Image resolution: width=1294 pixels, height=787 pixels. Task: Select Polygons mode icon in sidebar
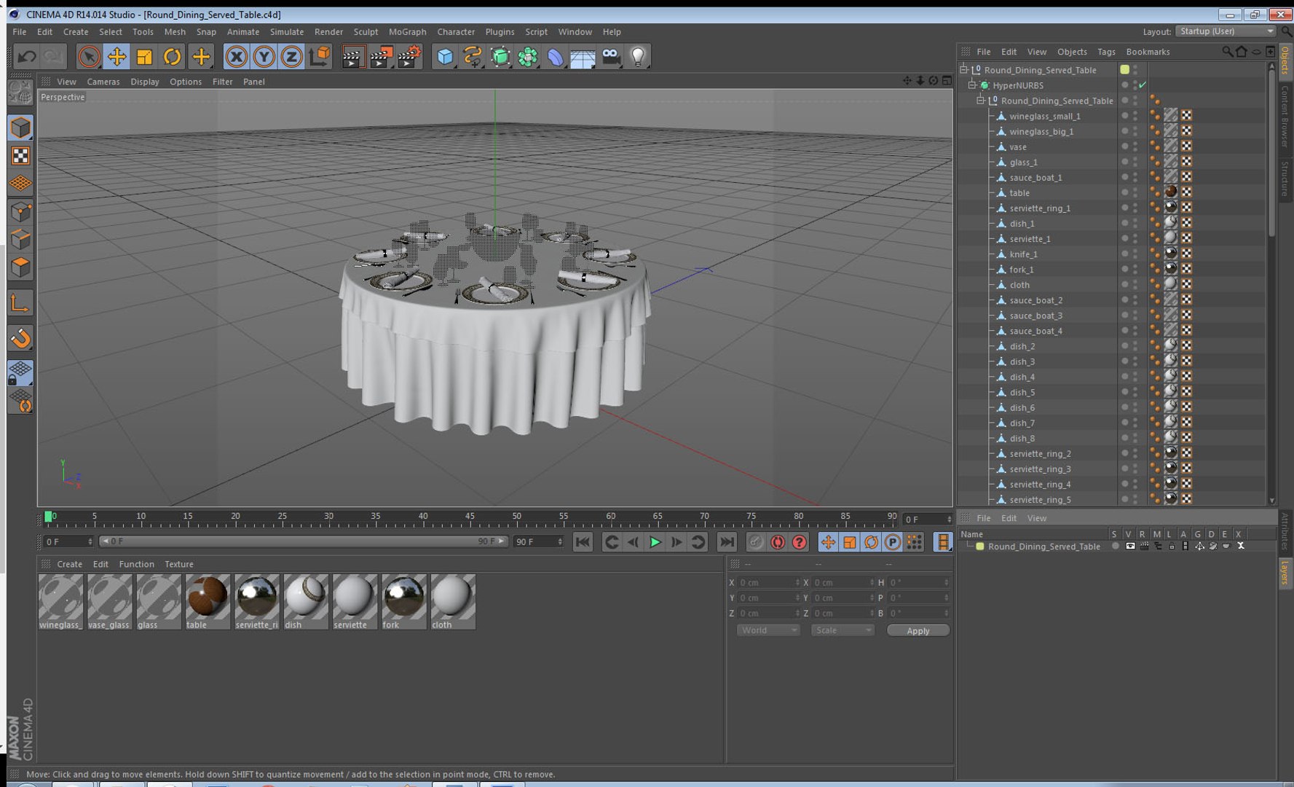20,267
